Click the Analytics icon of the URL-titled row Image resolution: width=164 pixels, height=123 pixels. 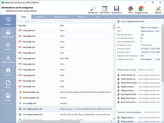pos(20,92)
